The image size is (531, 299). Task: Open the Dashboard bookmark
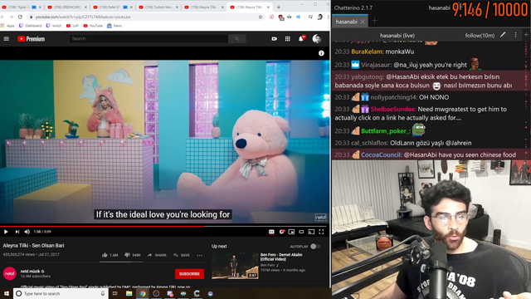click(30, 26)
